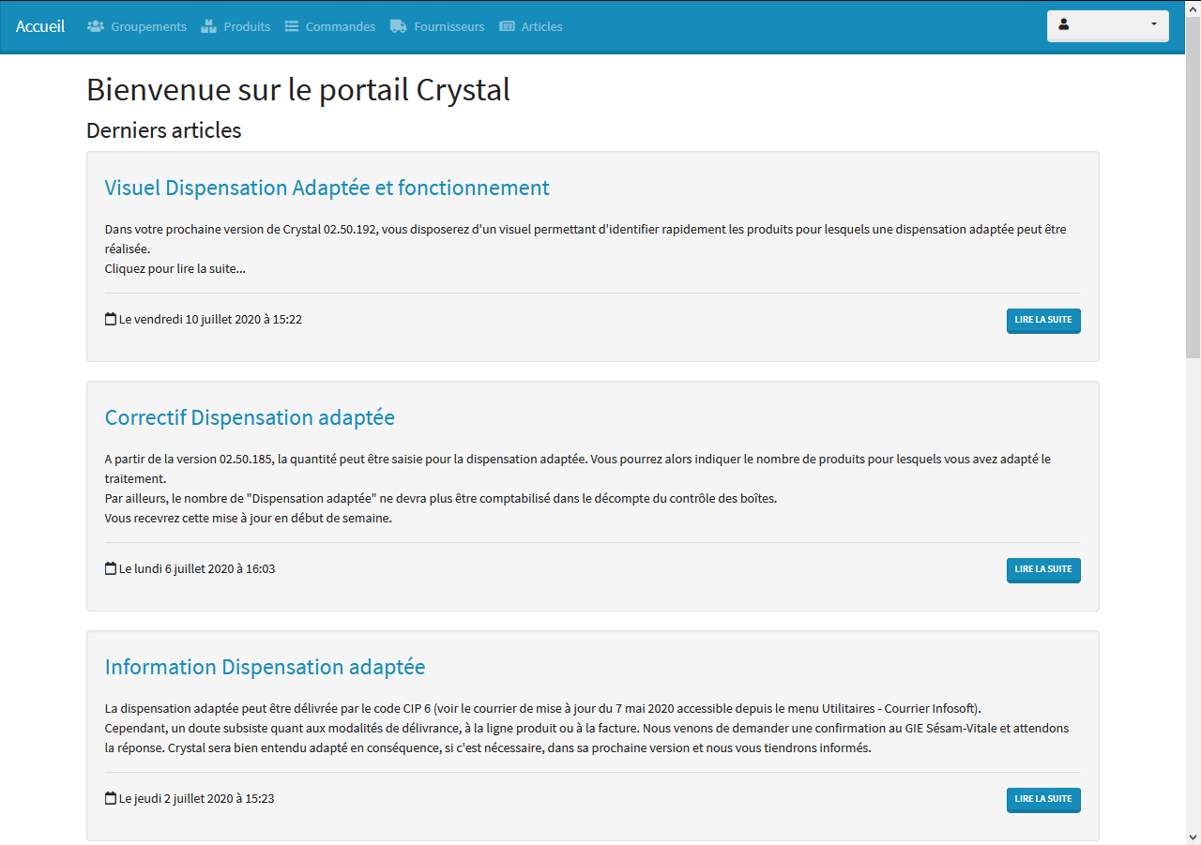Click the scrollbar down arrow
This screenshot has width=1201, height=845.
tap(1193, 837)
